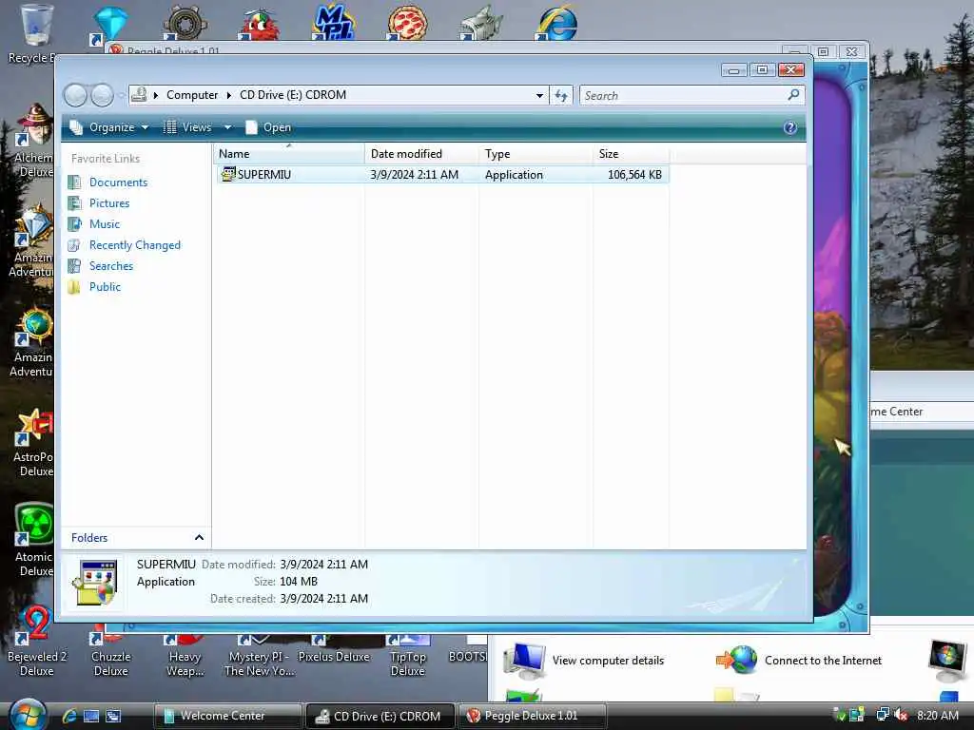974x730 pixels.
Task: Click the Searches icon in sidebar
Action: point(74,266)
